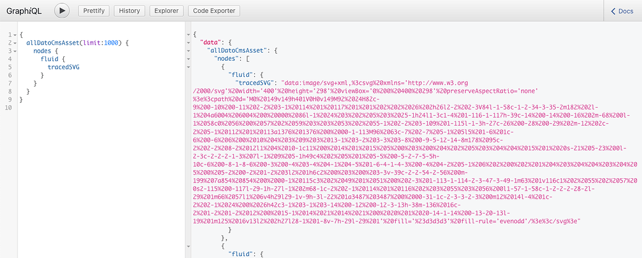This screenshot has width=642, height=258.
Task: Place cursor on tracedSVG field in query
Action: [63, 67]
